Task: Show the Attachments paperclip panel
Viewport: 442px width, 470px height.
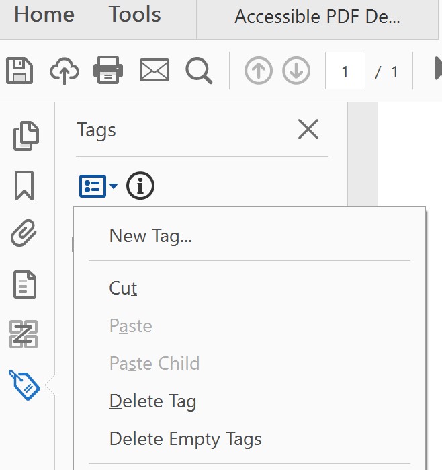Action: point(25,235)
